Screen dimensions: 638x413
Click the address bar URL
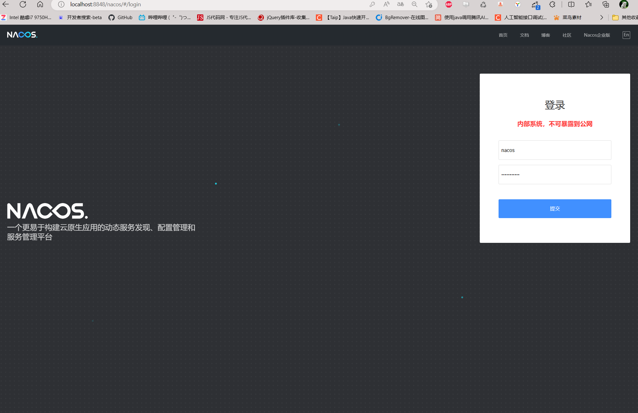tap(105, 4)
